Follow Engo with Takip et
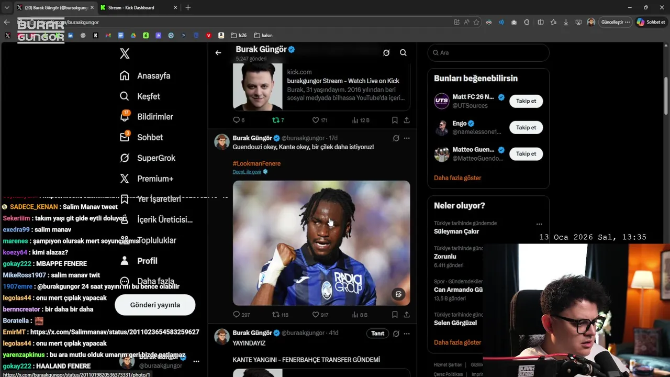The width and height of the screenshot is (670, 377). [526, 127]
